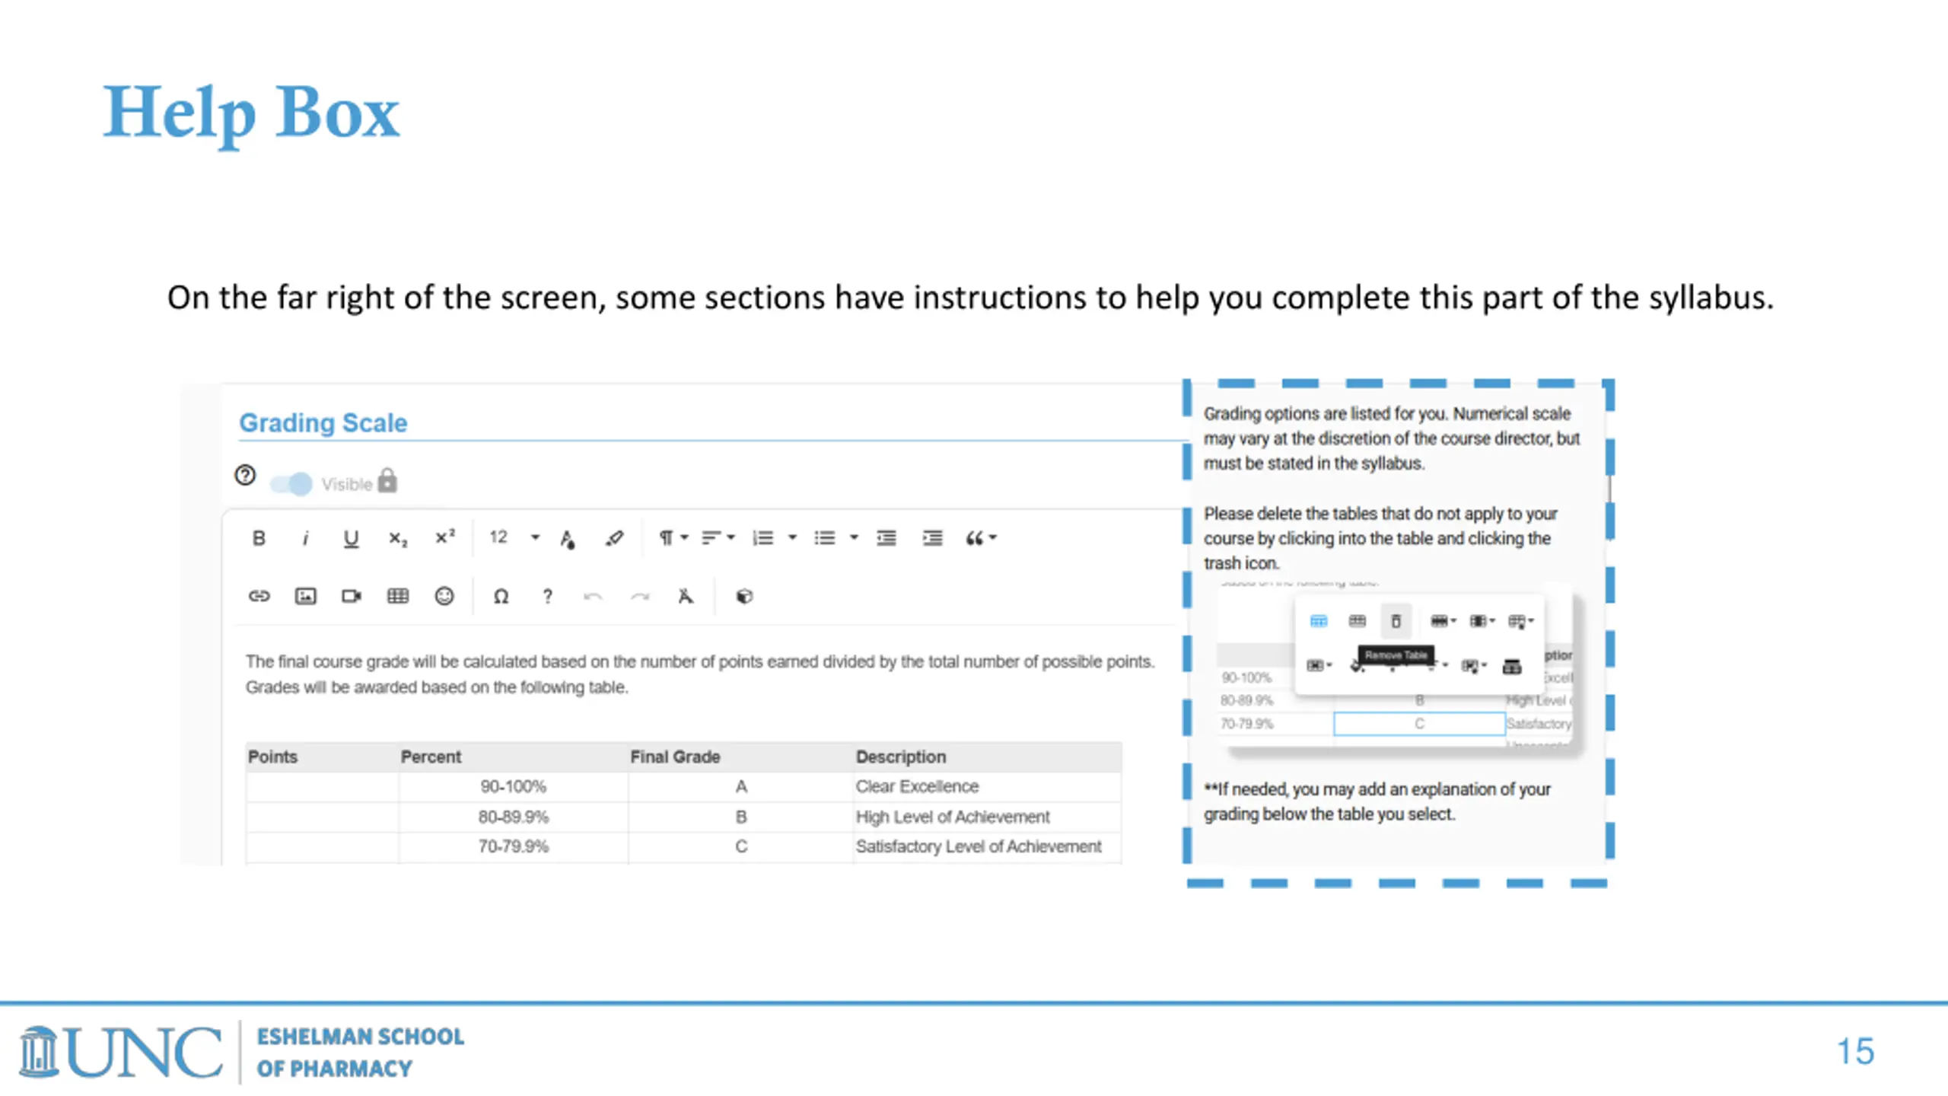Expand the bullet list style arrow

click(854, 538)
